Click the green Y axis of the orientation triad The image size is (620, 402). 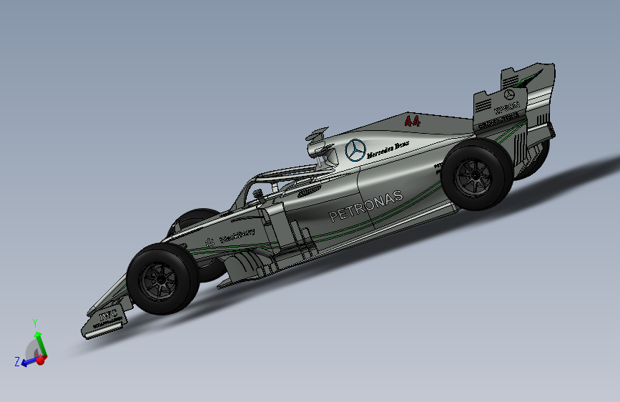[x=41, y=343]
